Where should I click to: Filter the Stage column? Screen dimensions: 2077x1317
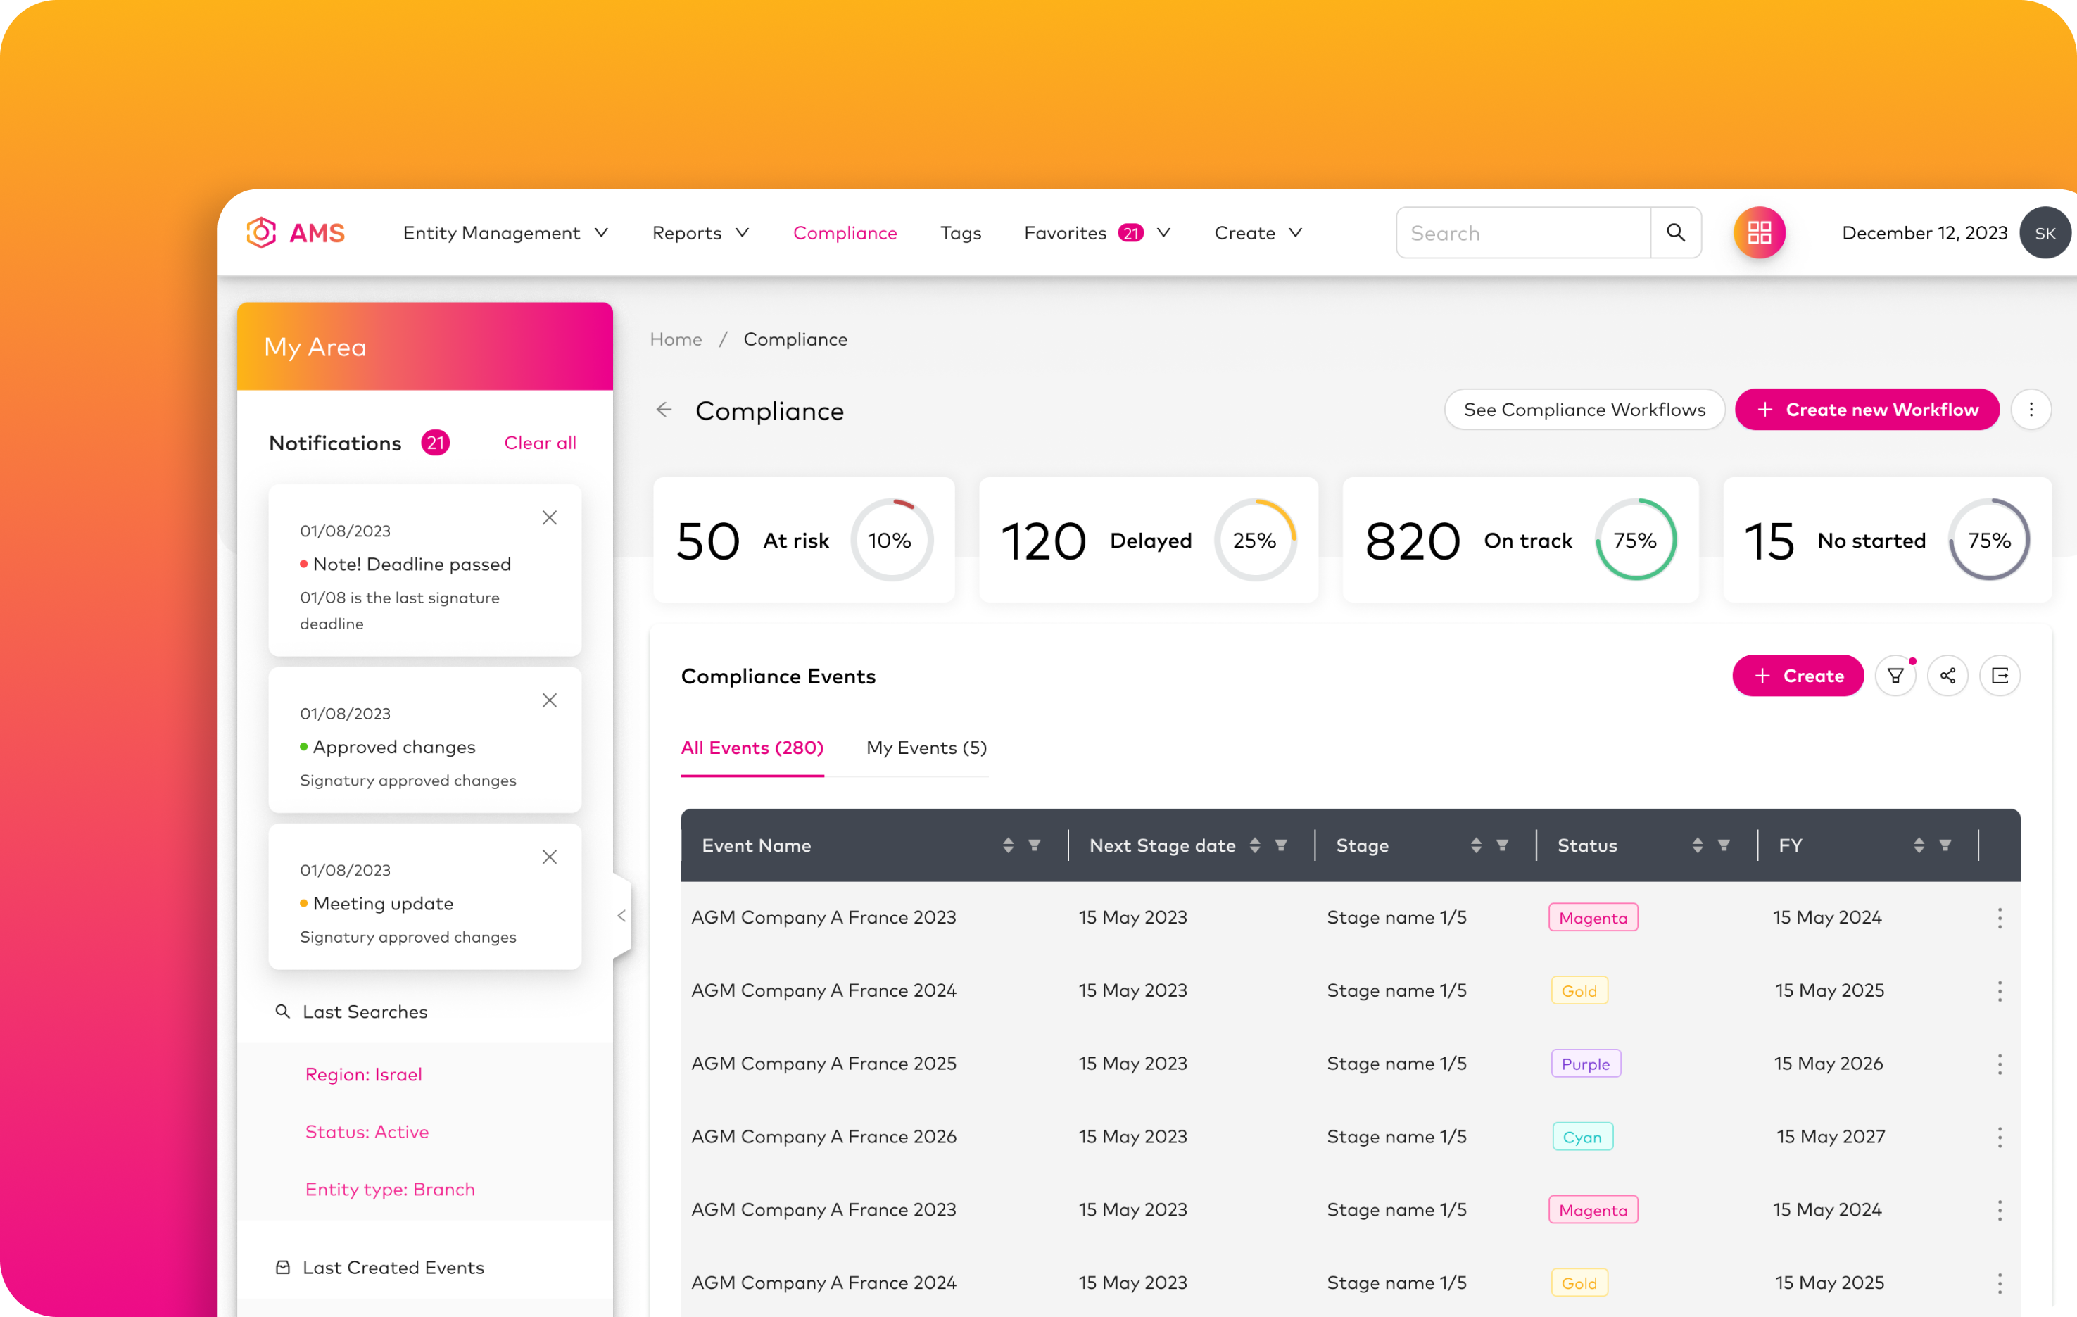point(1502,846)
